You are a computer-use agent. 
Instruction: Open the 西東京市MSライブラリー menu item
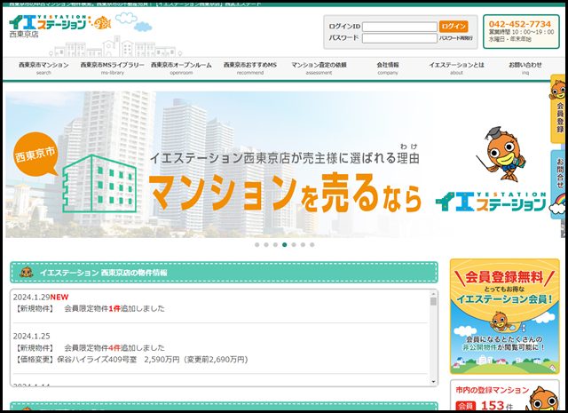coord(113,68)
